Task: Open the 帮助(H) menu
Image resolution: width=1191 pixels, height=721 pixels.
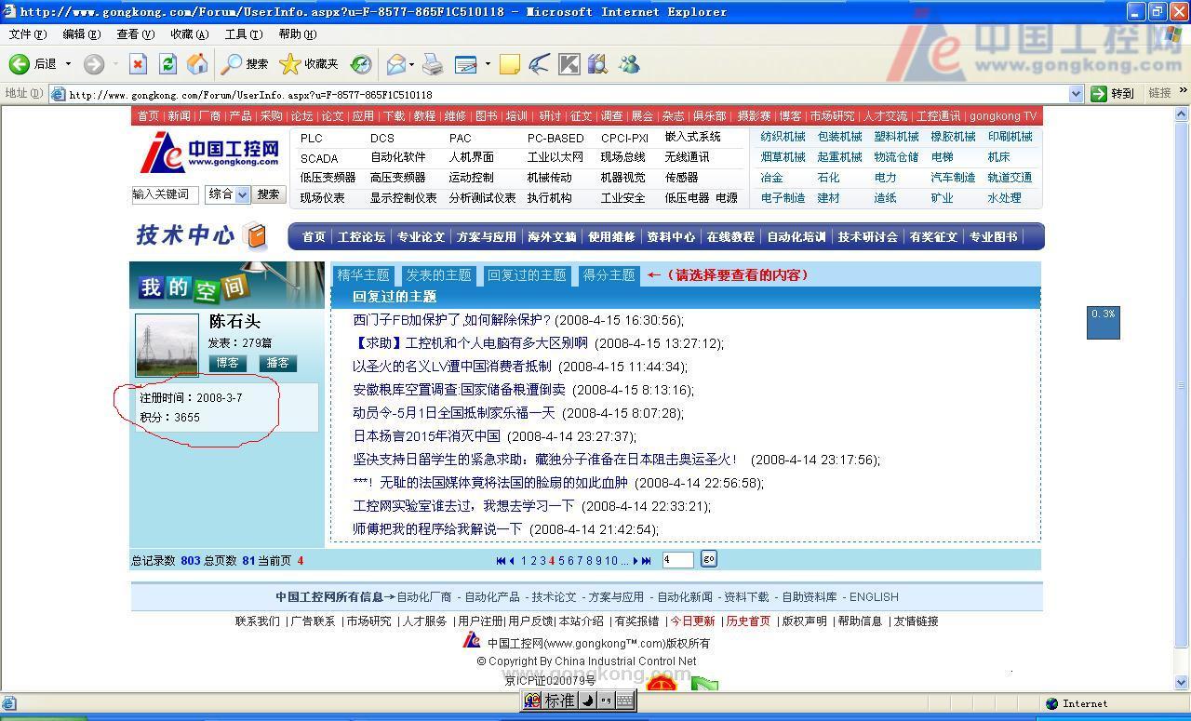Action: point(297,34)
